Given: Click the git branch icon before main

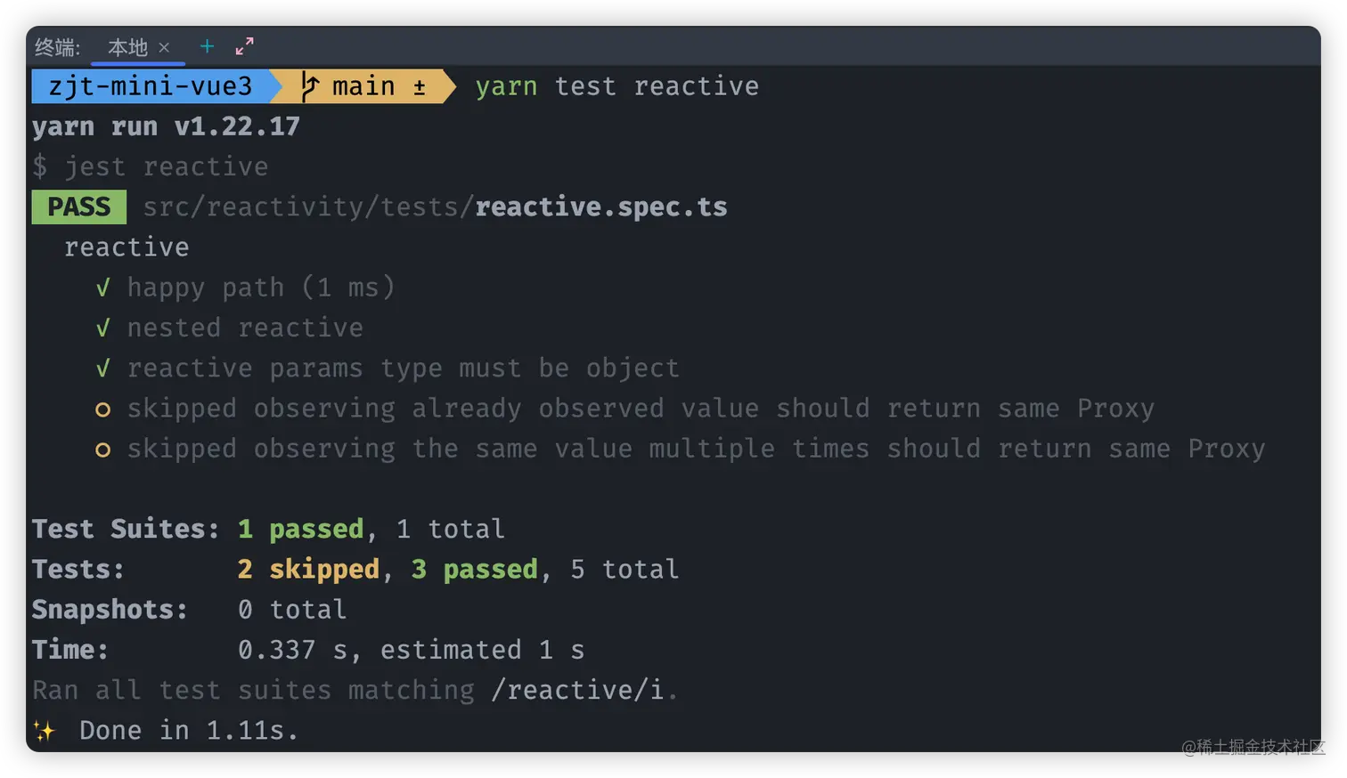Looking at the screenshot, I should (x=309, y=86).
